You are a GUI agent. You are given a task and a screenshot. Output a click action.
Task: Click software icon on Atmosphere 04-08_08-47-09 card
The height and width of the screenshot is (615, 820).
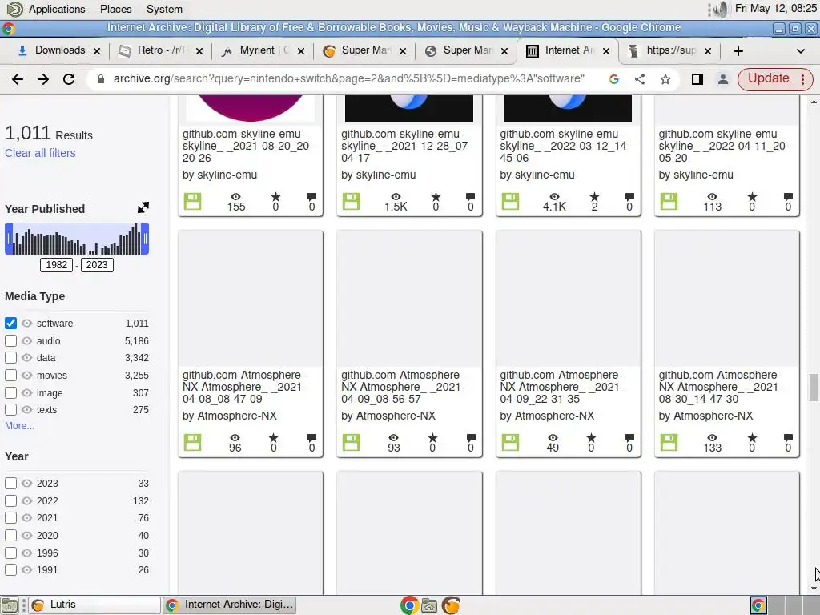pyautogui.click(x=192, y=442)
